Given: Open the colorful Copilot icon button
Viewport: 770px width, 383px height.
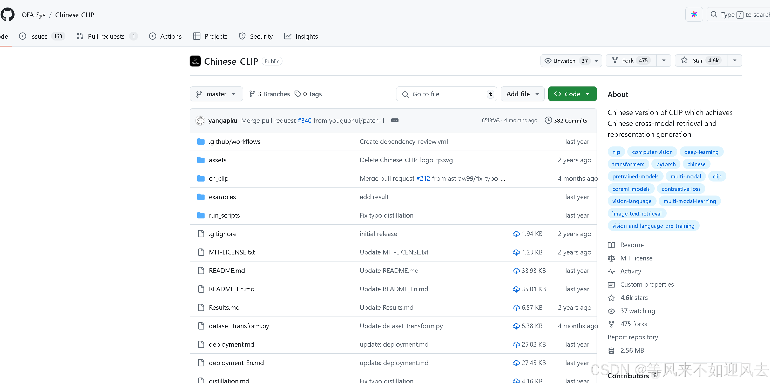Looking at the screenshot, I should (694, 14).
